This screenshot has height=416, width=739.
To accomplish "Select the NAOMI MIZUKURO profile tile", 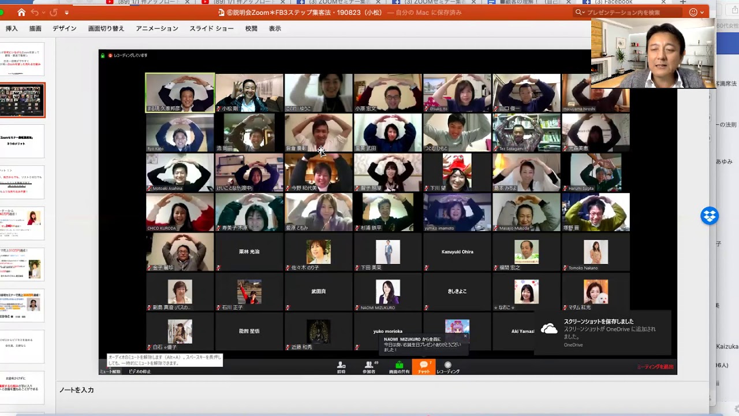I will [388, 292].
